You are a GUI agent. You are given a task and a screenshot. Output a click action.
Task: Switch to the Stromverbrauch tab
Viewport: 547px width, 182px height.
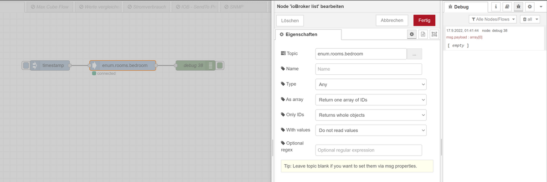point(147,7)
